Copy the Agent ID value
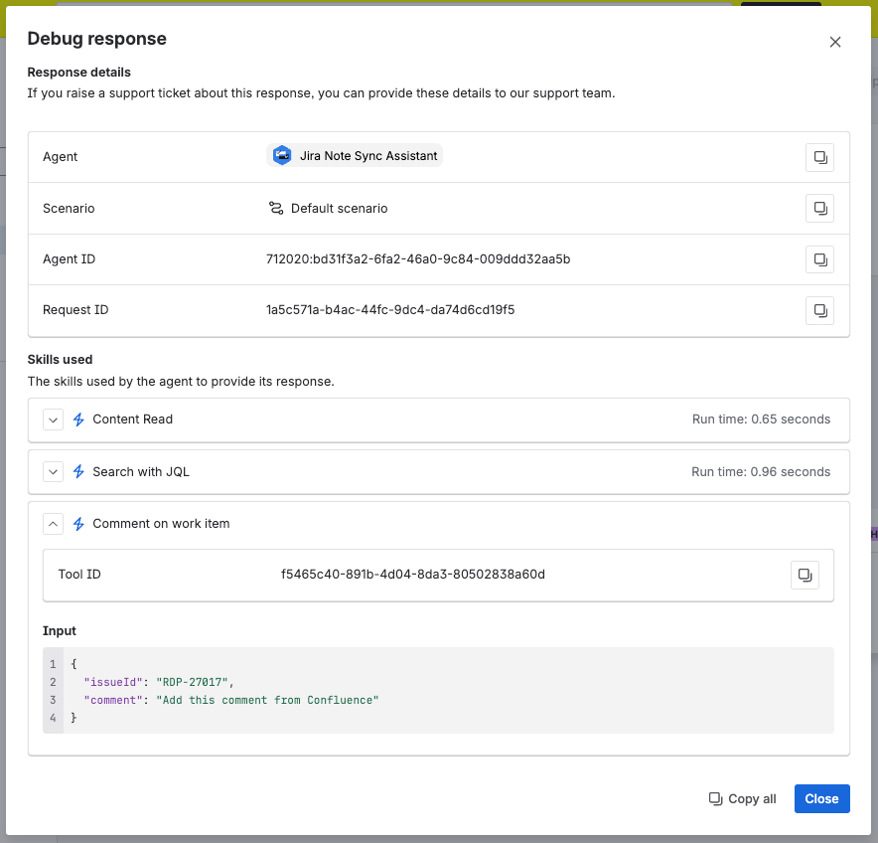This screenshot has height=843, width=878. pos(819,259)
